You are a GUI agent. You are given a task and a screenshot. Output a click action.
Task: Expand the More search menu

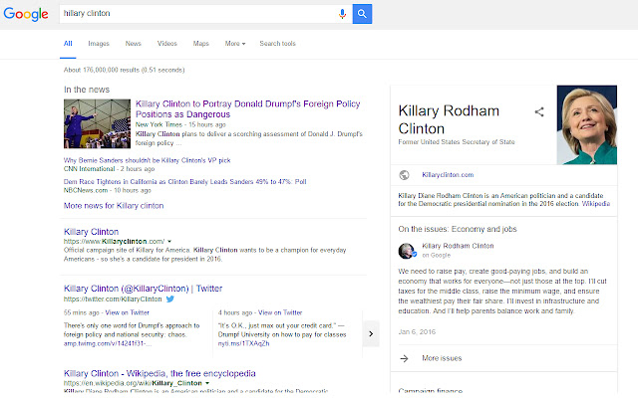(235, 44)
